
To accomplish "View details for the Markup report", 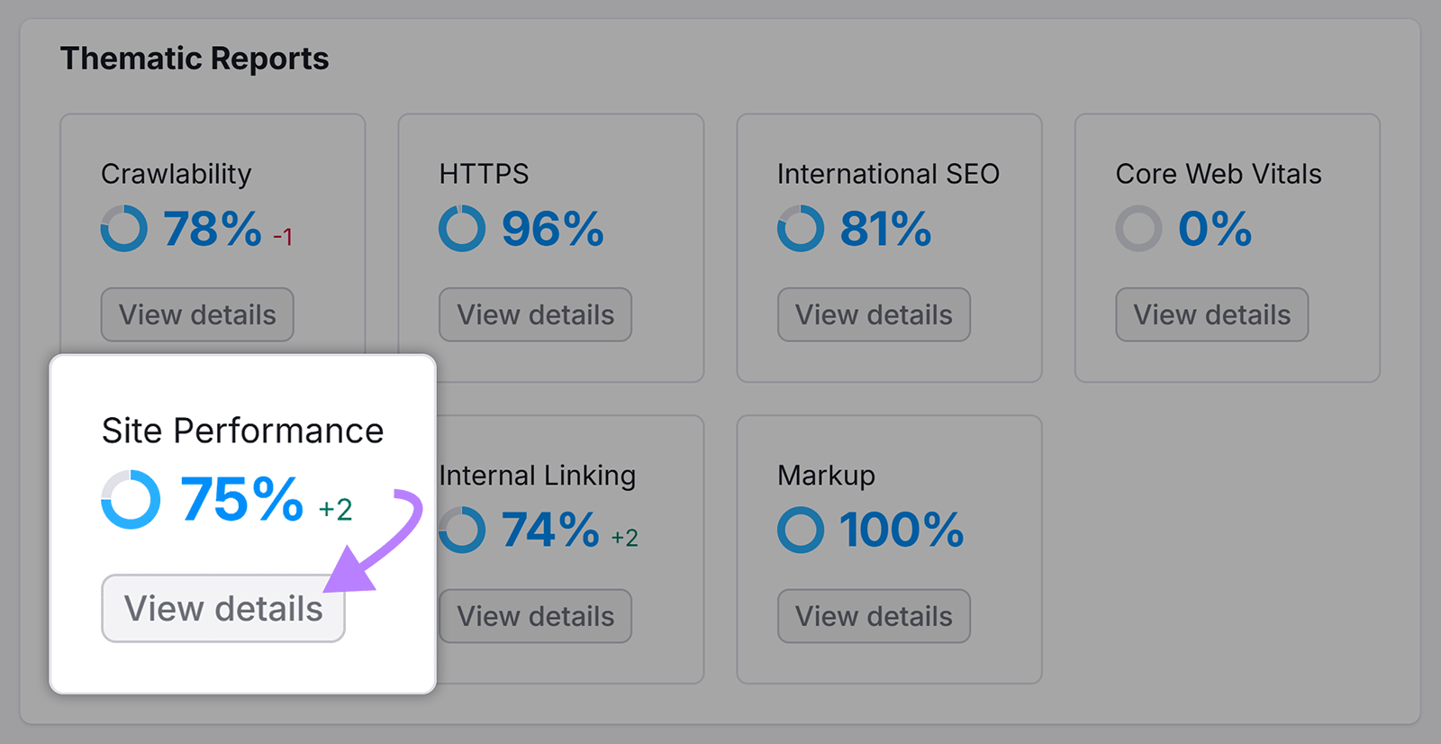I will click(x=873, y=616).
